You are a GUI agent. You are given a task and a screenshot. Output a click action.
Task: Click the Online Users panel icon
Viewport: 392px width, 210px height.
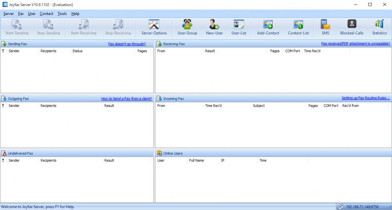pyautogui.click(x=159, y=153)
